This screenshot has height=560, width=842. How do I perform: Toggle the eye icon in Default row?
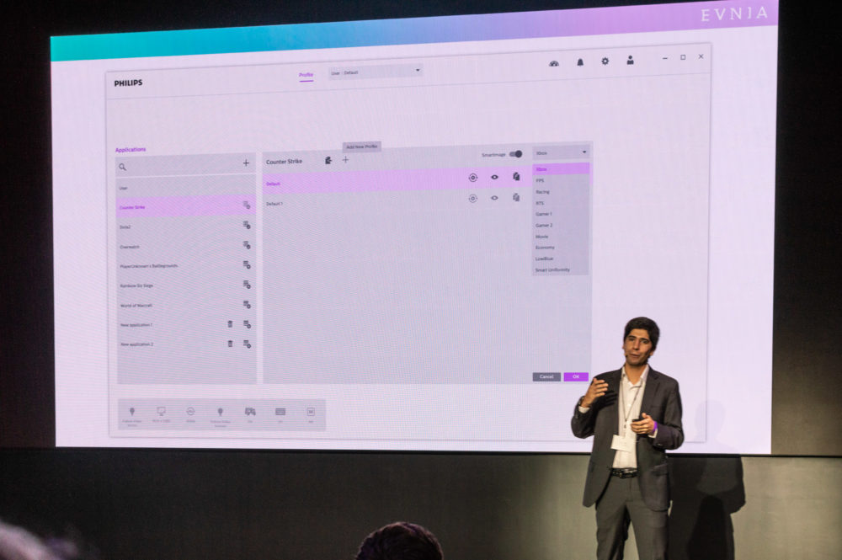coord(494,177)
